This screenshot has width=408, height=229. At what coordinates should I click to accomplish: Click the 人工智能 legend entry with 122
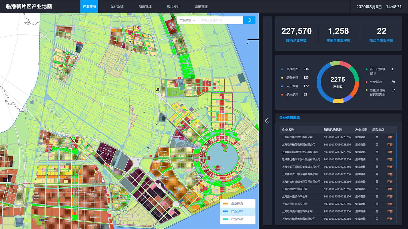pos(295,86)
